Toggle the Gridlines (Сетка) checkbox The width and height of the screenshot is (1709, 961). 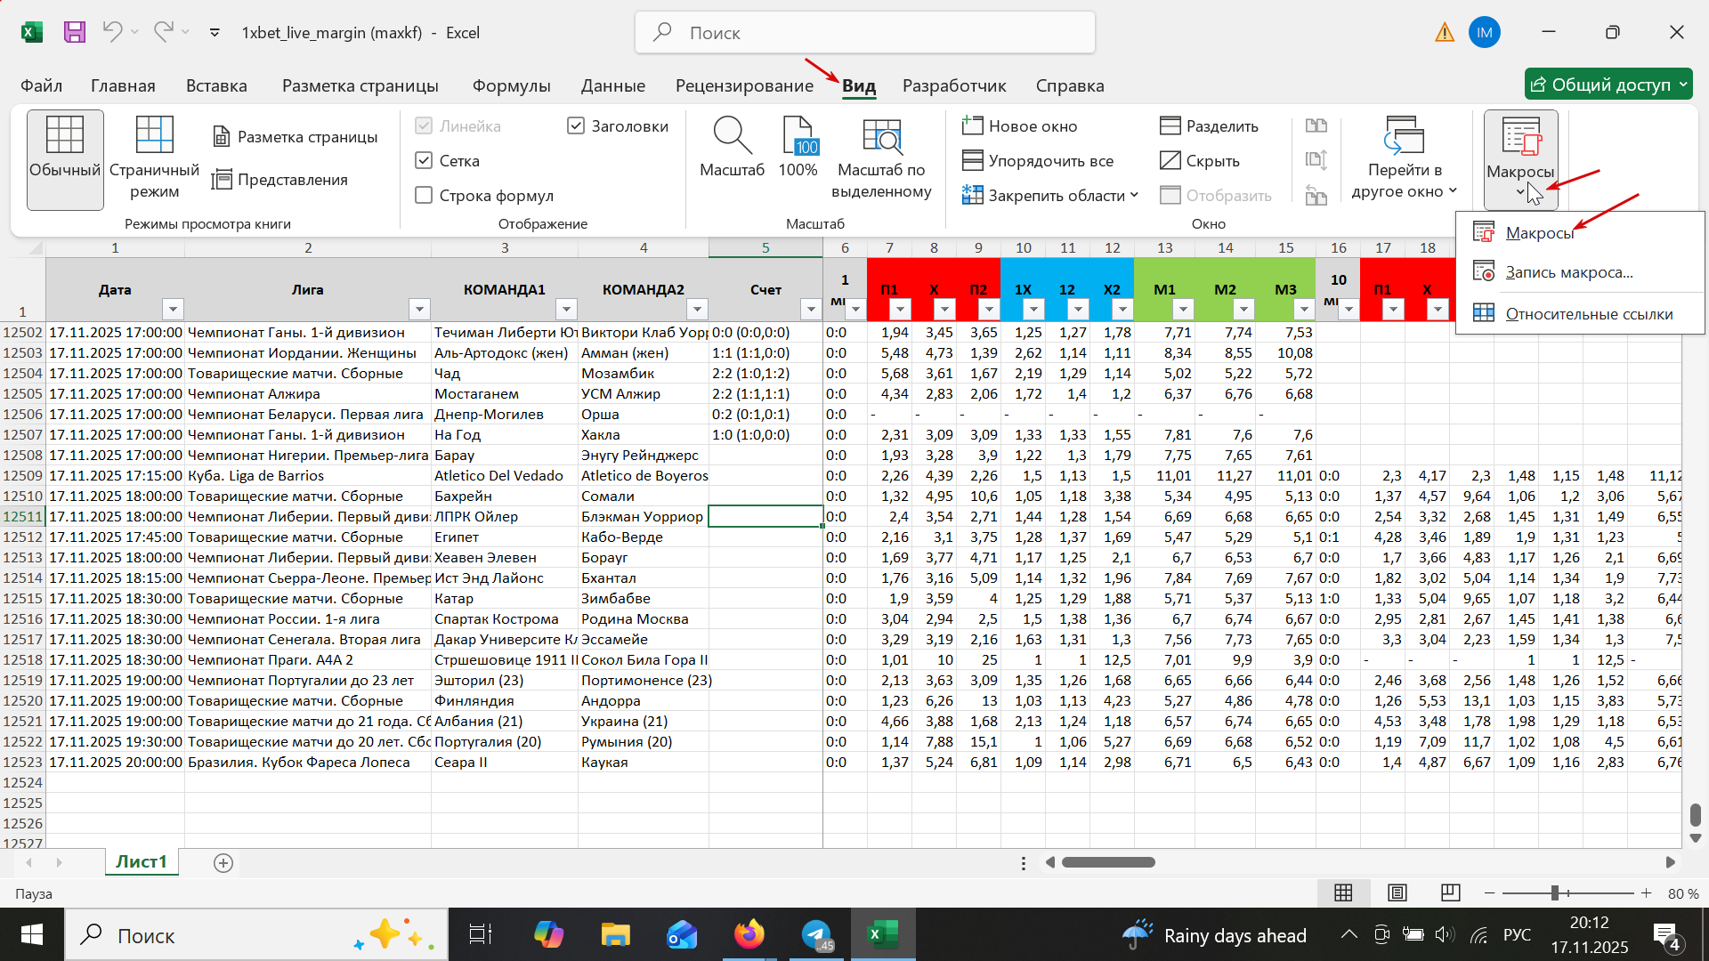[x=425, y=161]
